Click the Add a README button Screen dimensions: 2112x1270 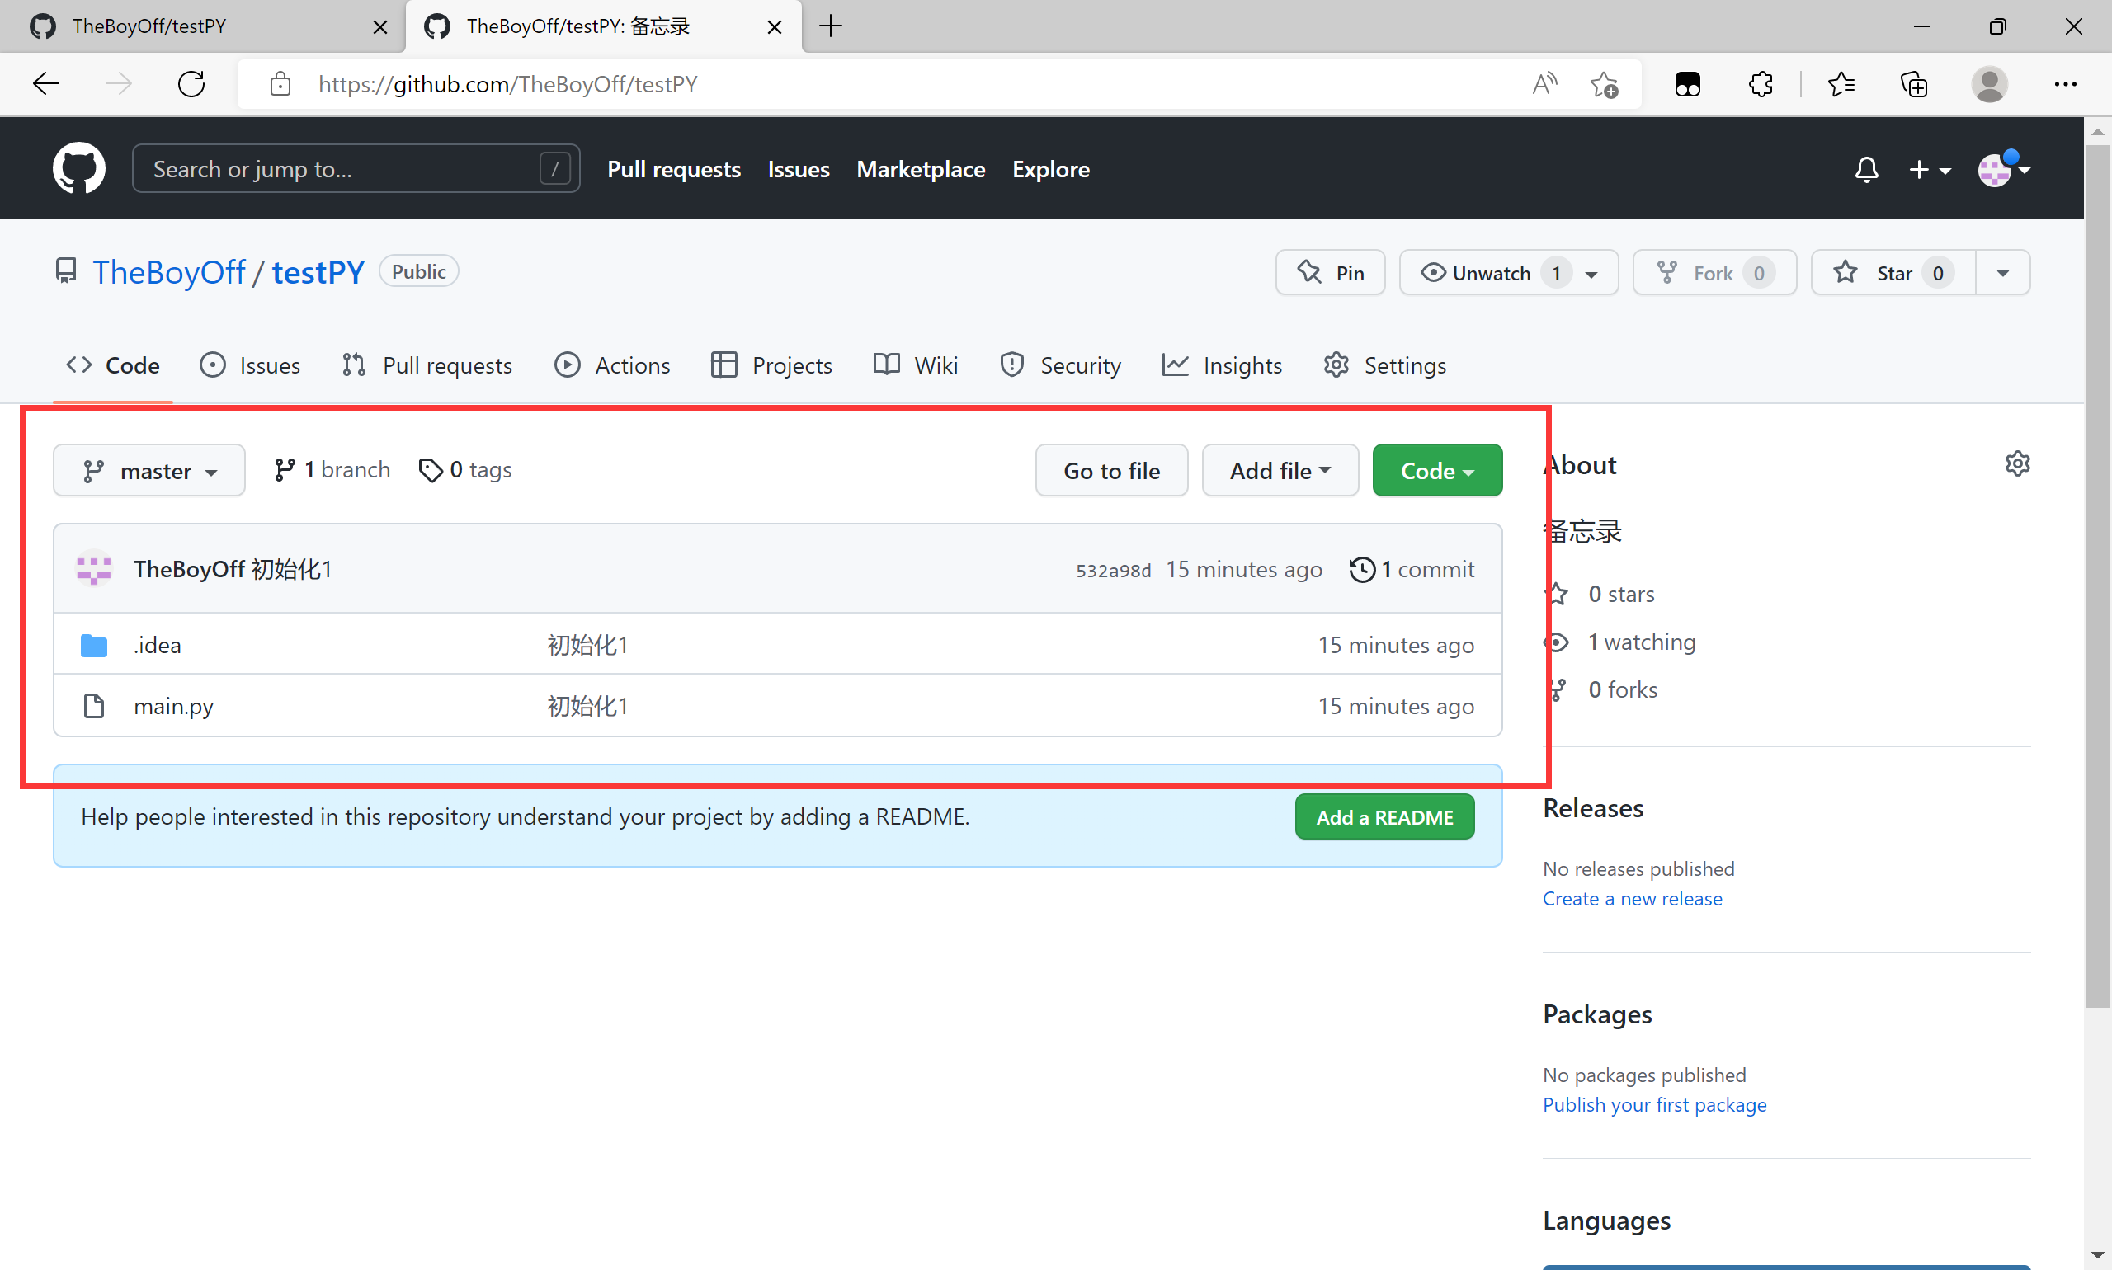(x=1384, y=816)
